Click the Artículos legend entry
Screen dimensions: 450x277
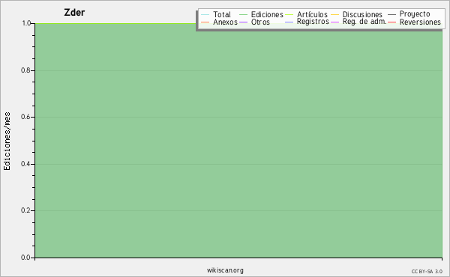click(306, 14)
